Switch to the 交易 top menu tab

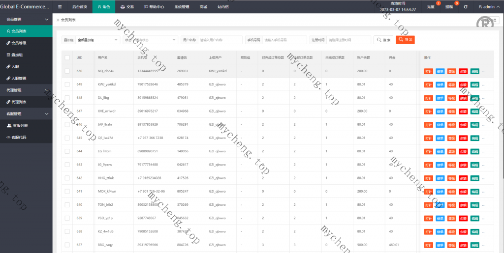[x=127, y=7]
